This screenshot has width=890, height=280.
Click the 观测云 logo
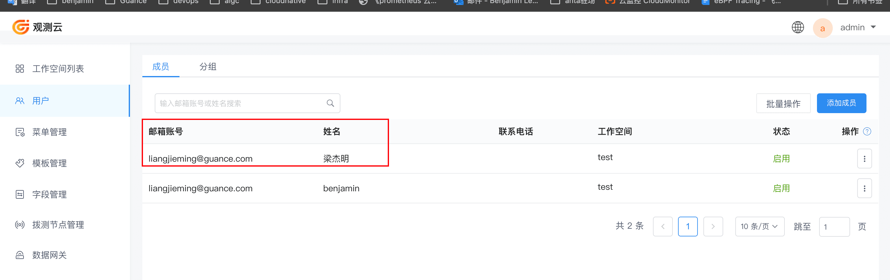point(37,27)
